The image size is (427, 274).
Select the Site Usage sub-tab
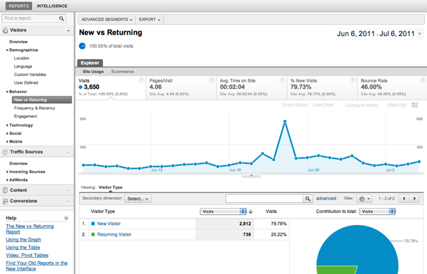pyautogui.click(x=93, y=72)
